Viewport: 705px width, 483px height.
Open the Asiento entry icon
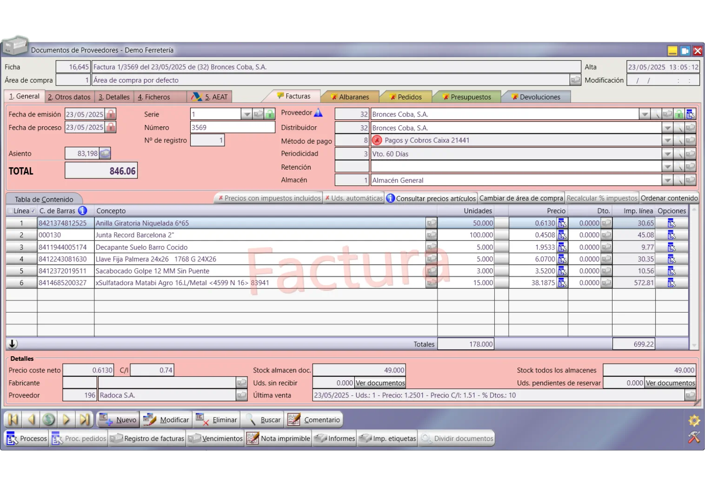105,153
